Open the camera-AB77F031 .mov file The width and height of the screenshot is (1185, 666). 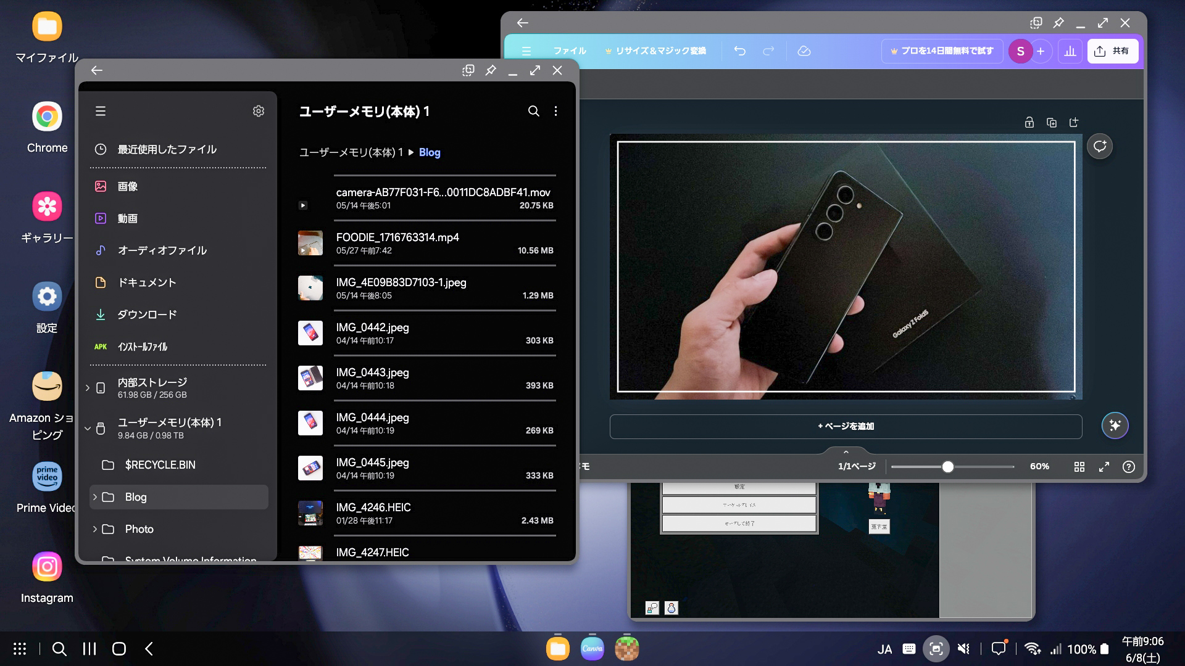(426, 199)
